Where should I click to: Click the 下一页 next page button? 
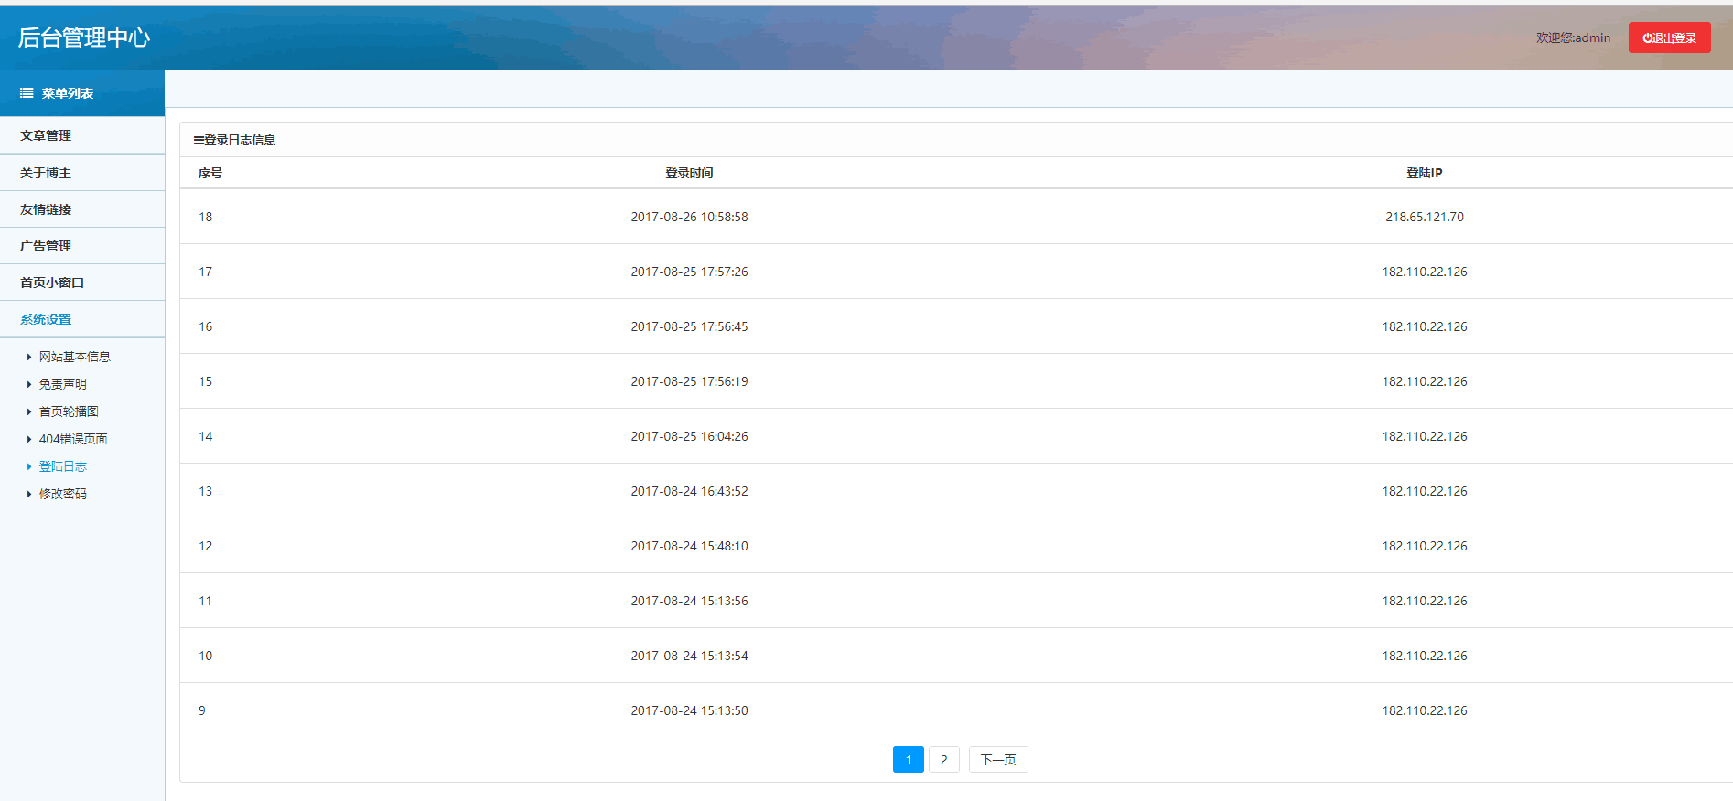(x=997, y=760)
